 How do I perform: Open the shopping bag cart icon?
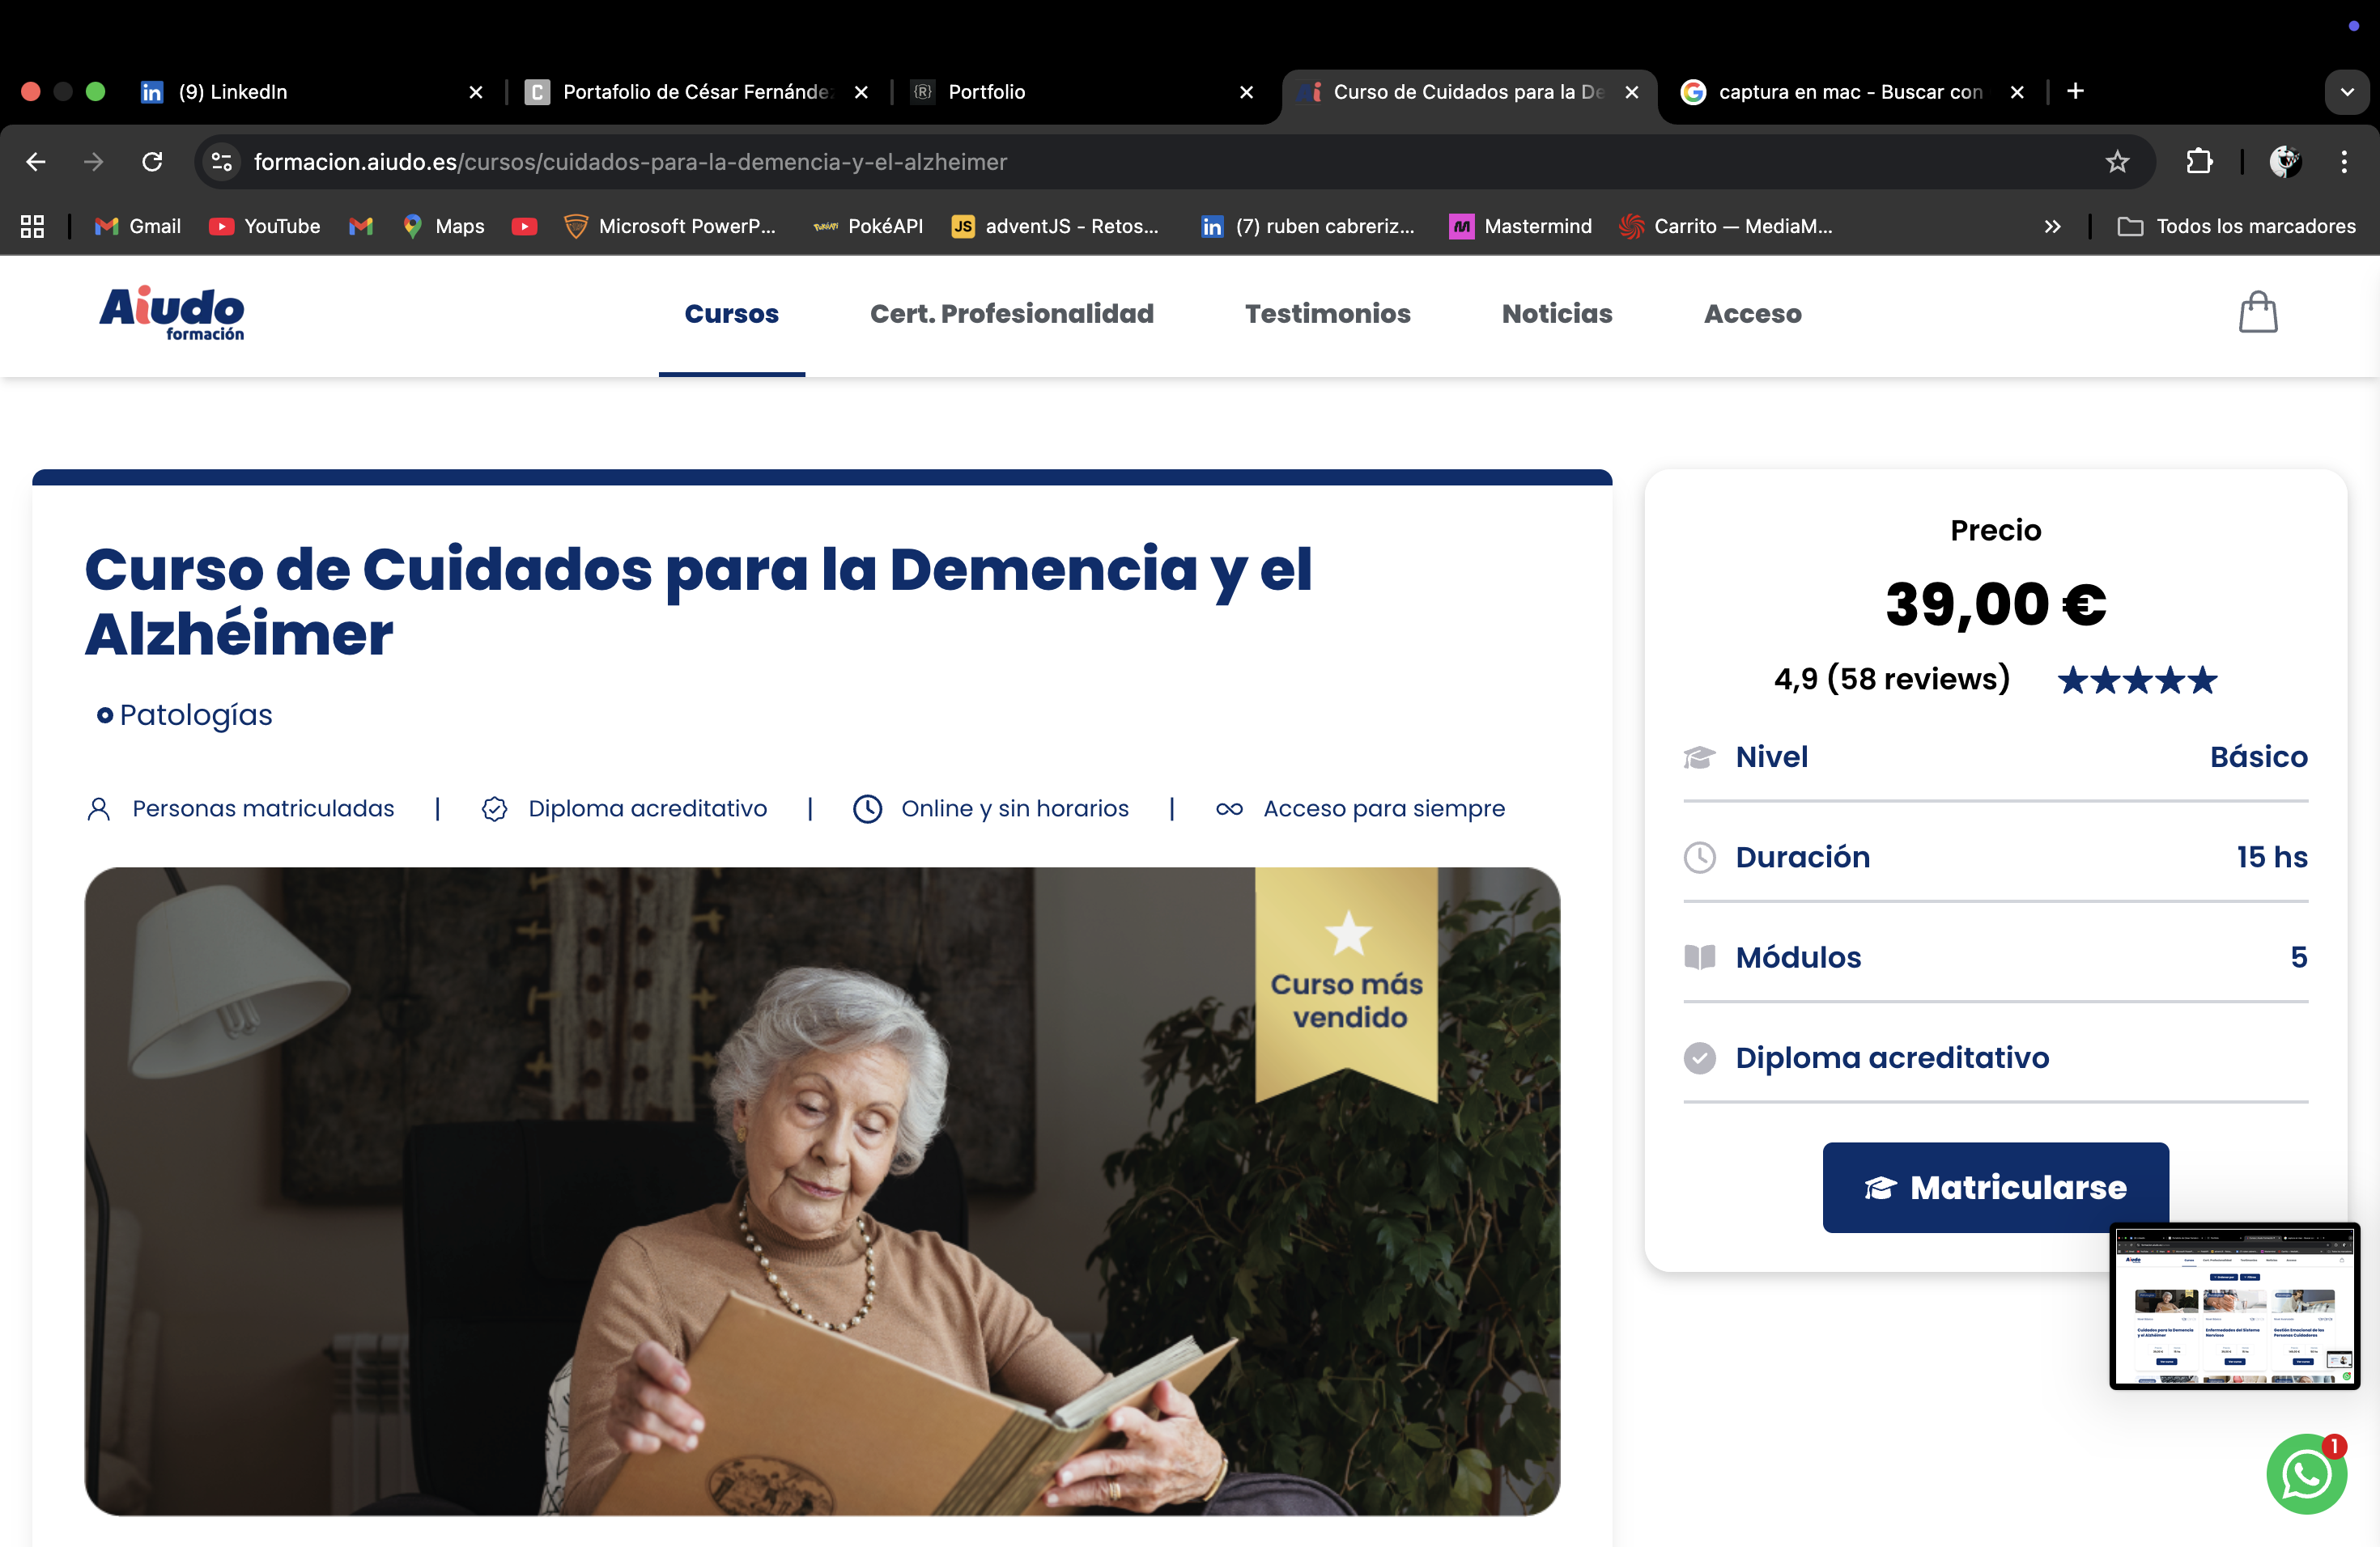tap(2258, 313)
